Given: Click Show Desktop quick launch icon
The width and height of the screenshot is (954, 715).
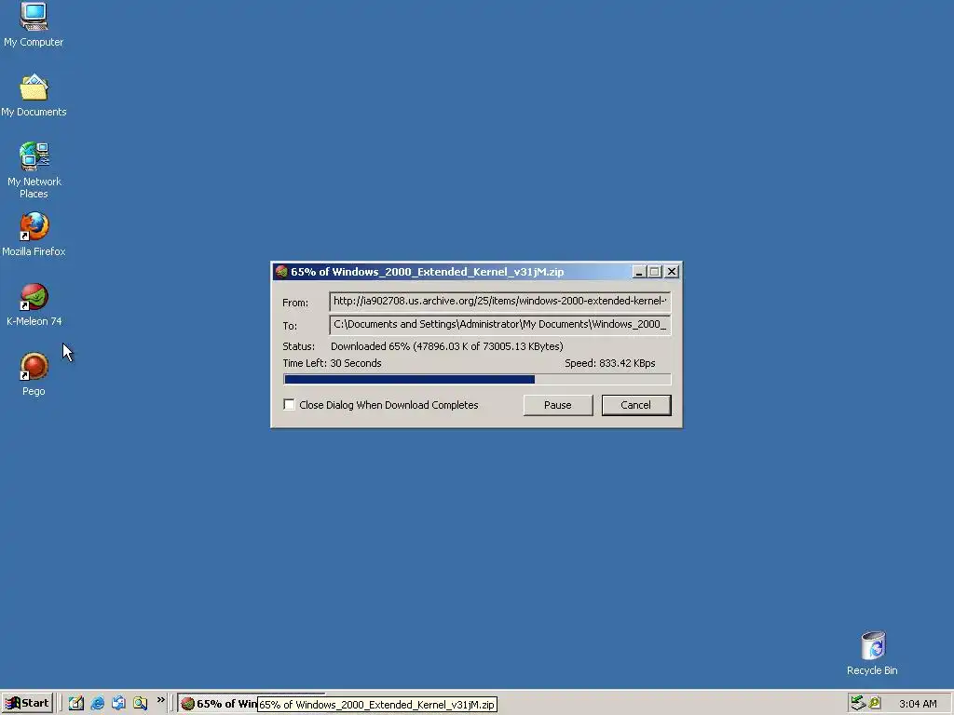Looking at the screenshot, I should click(76, 704).
